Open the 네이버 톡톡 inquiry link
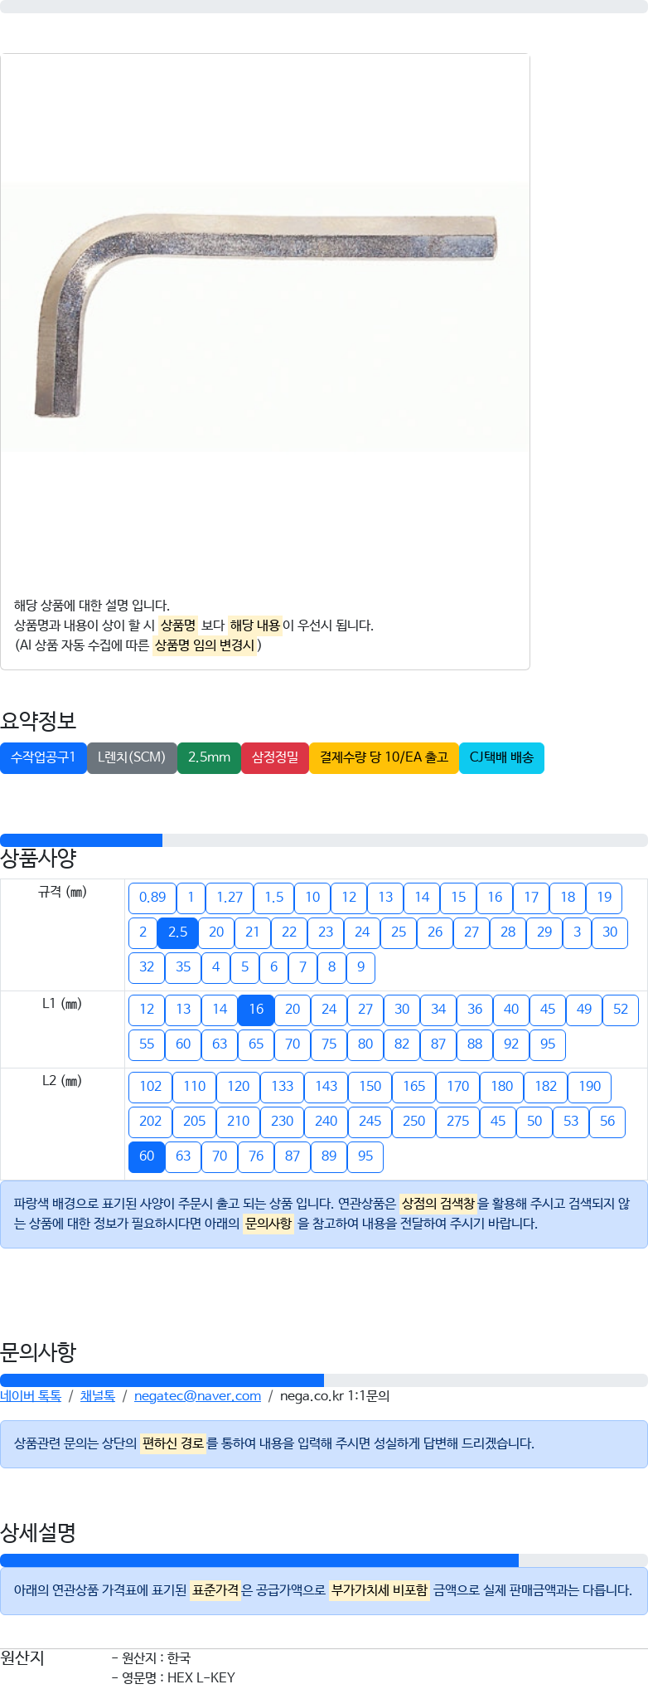 31,1396
